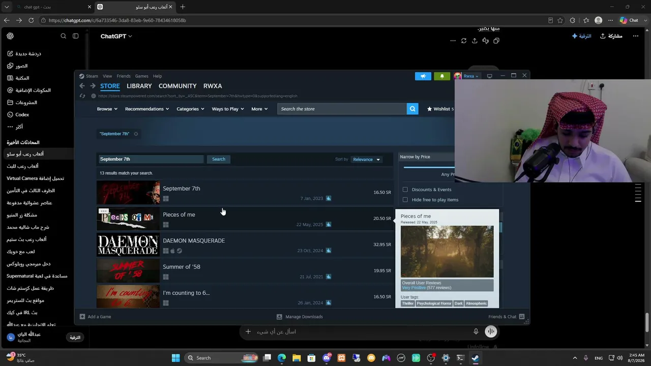Remove the "September 7th" search tag
651x366 pixels.
(x=136, y=134)
